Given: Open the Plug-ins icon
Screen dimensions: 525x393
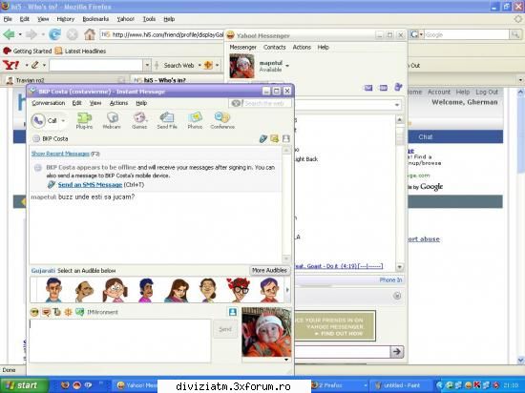Looking at the screenshot, I should pyautogui.click(x=84, y=120).
